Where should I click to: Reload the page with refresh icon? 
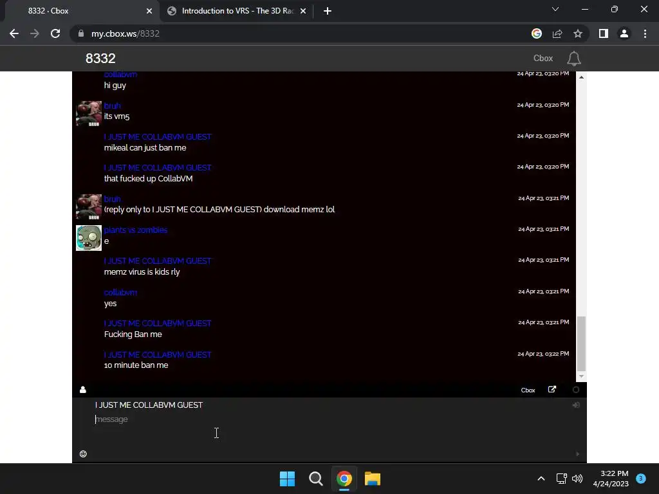click(55, 33)
